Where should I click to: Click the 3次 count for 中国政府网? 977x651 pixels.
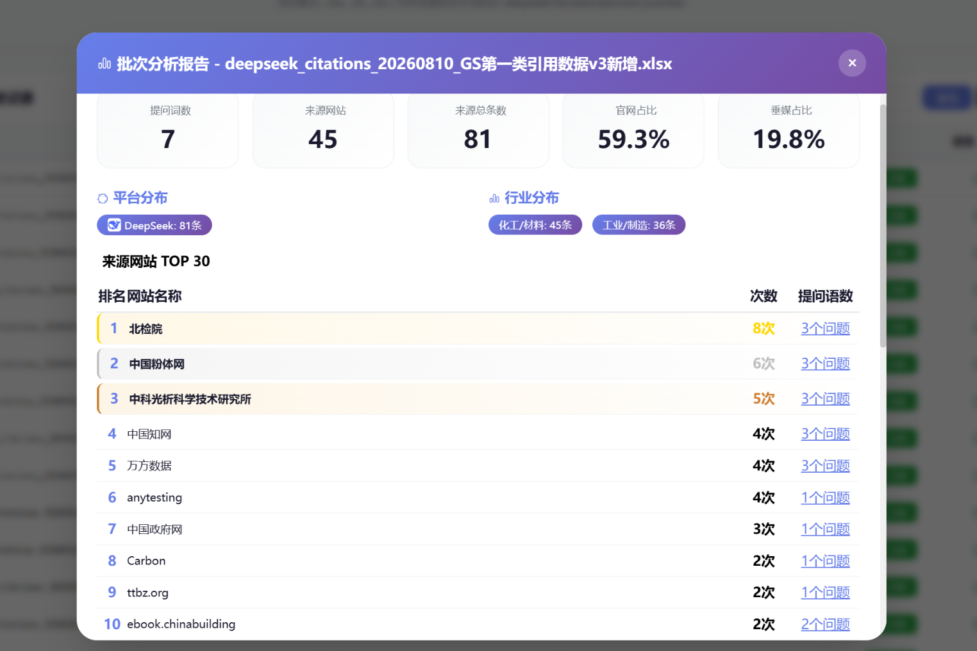(764, 529)
